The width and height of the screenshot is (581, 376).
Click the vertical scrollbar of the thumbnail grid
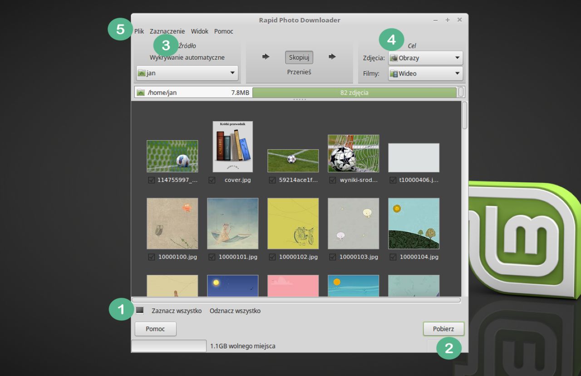(x=464, y=116)
